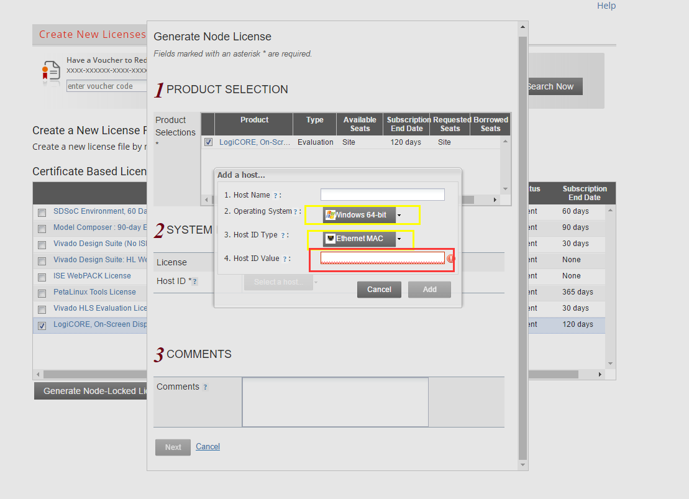
Task: Click the help icon next to Host Name
Action: (x=275, y=195)
